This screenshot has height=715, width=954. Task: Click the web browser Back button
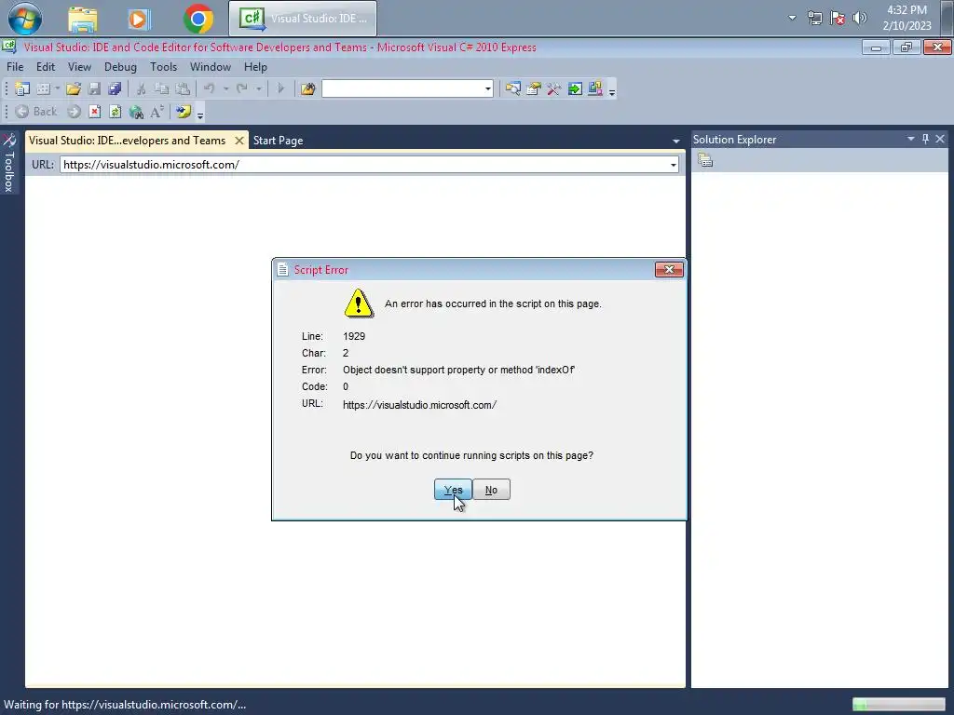36,112
